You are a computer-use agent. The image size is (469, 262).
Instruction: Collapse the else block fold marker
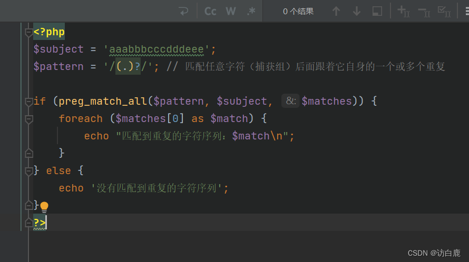[x=28, y=171]
